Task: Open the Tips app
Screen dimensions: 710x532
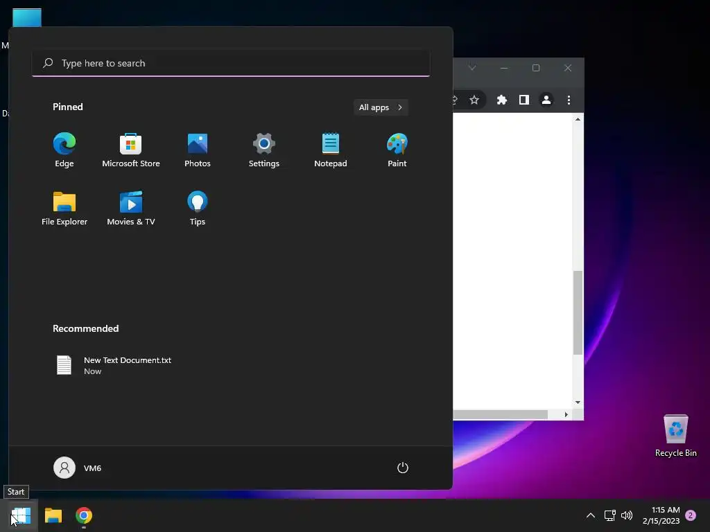Action: [x=198, y=209]
